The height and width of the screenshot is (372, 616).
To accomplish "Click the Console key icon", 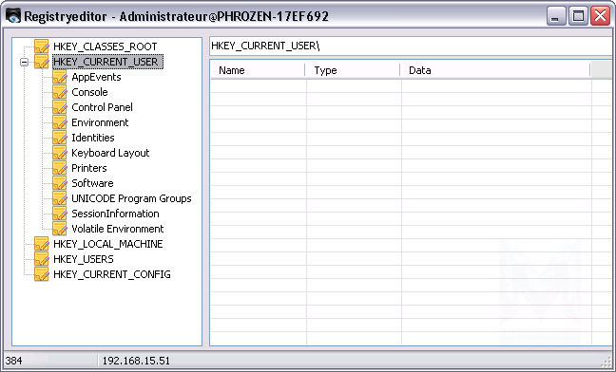I will pos(60,92).
